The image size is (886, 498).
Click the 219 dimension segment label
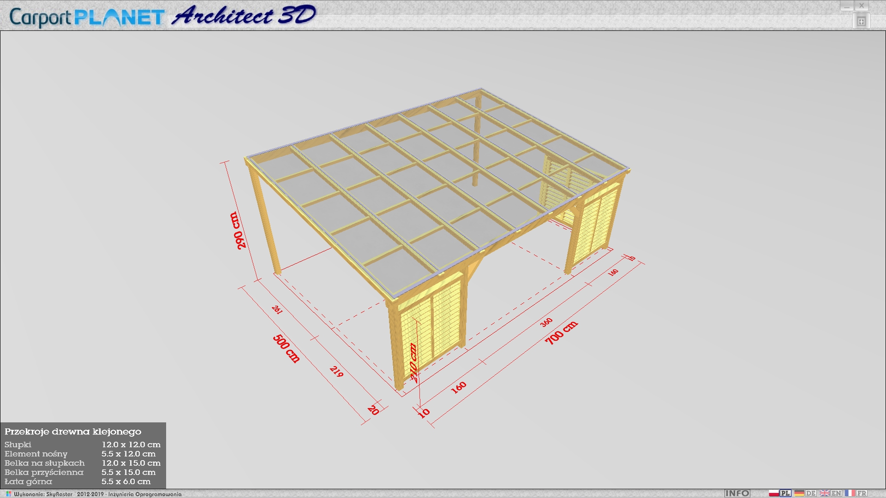point(337,372)
